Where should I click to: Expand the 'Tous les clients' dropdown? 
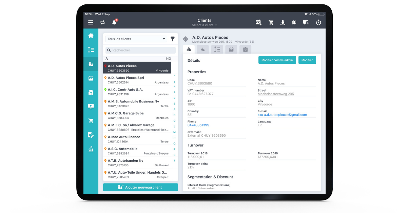pos(136,39)
